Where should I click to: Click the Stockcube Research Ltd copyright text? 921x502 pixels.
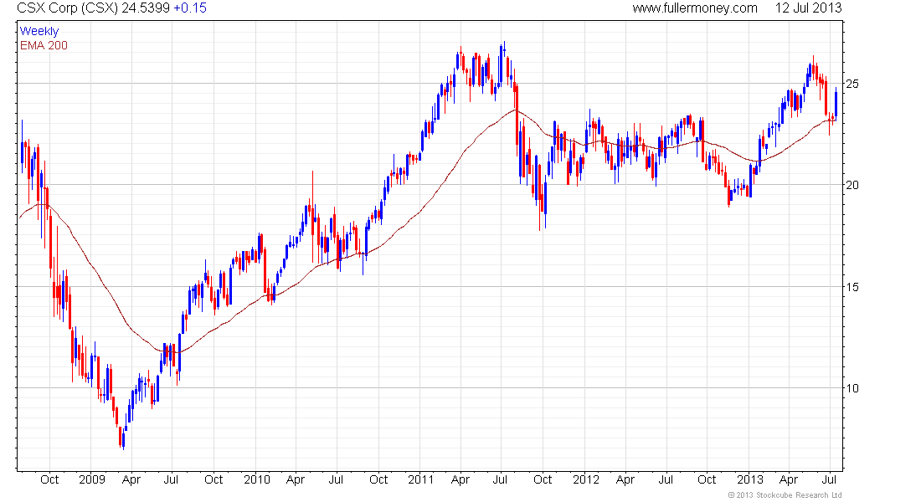point(785,495)
